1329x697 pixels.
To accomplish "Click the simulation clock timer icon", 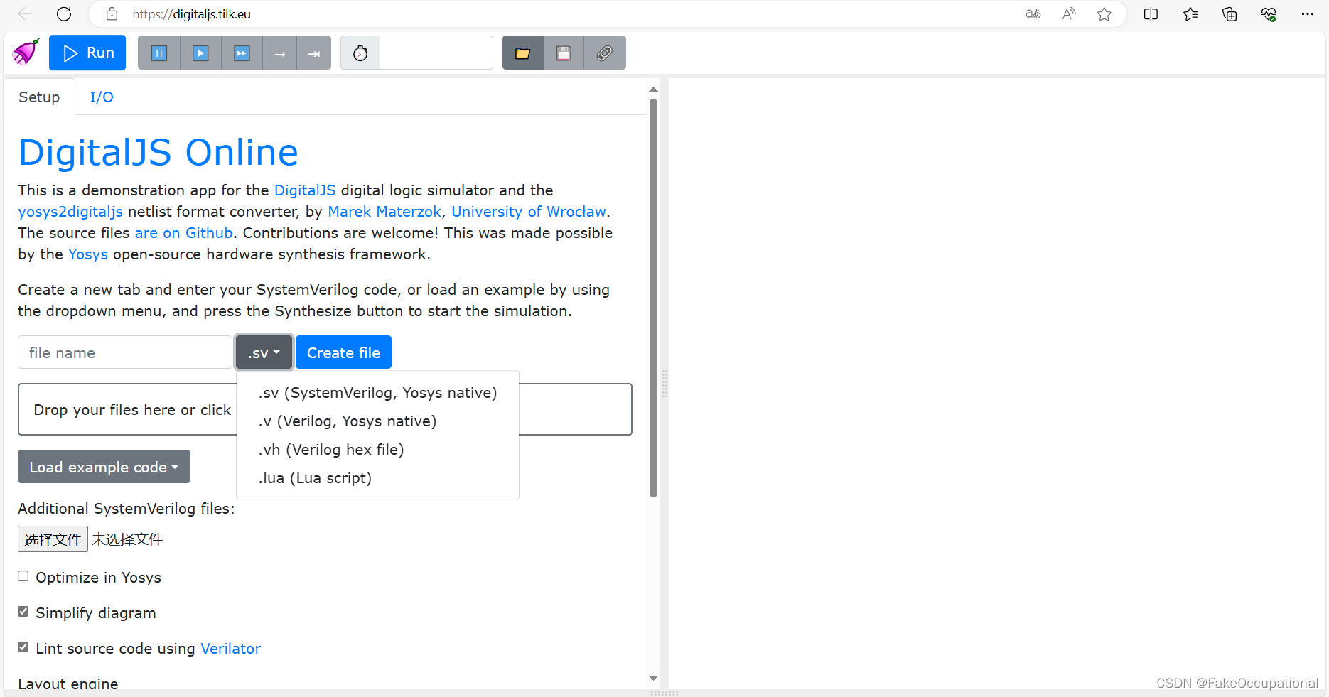I will [x=360, y=53].
